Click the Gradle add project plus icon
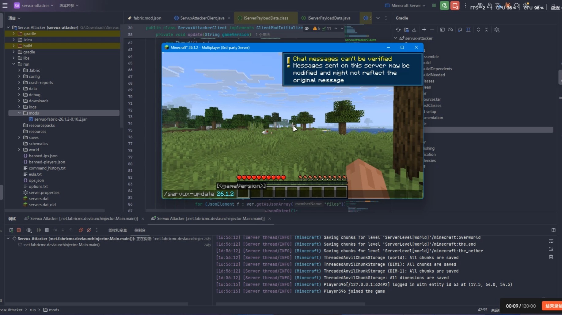The image size is (562, 315). [424, 30]
